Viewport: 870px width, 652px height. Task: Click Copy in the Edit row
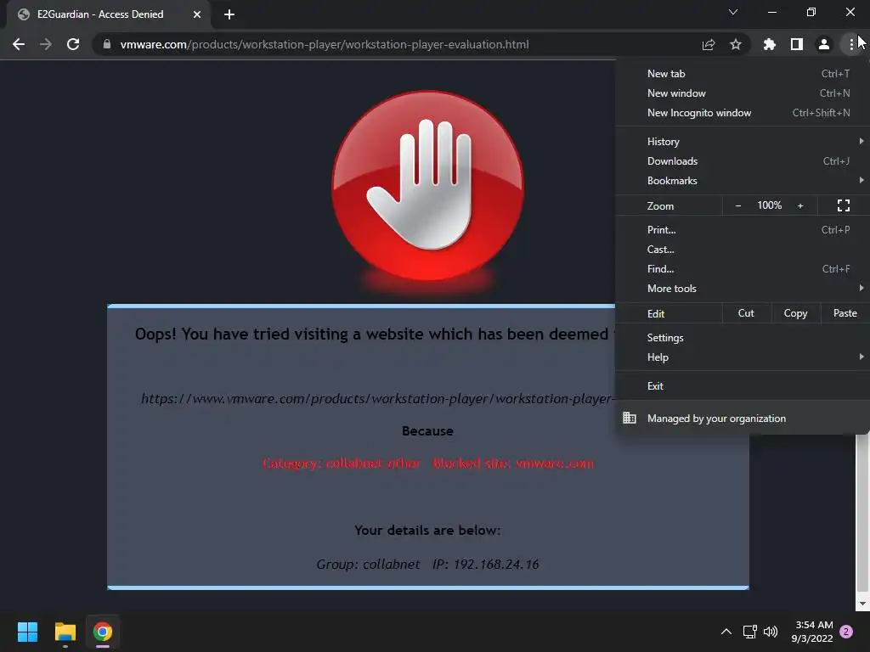[795, 313]
